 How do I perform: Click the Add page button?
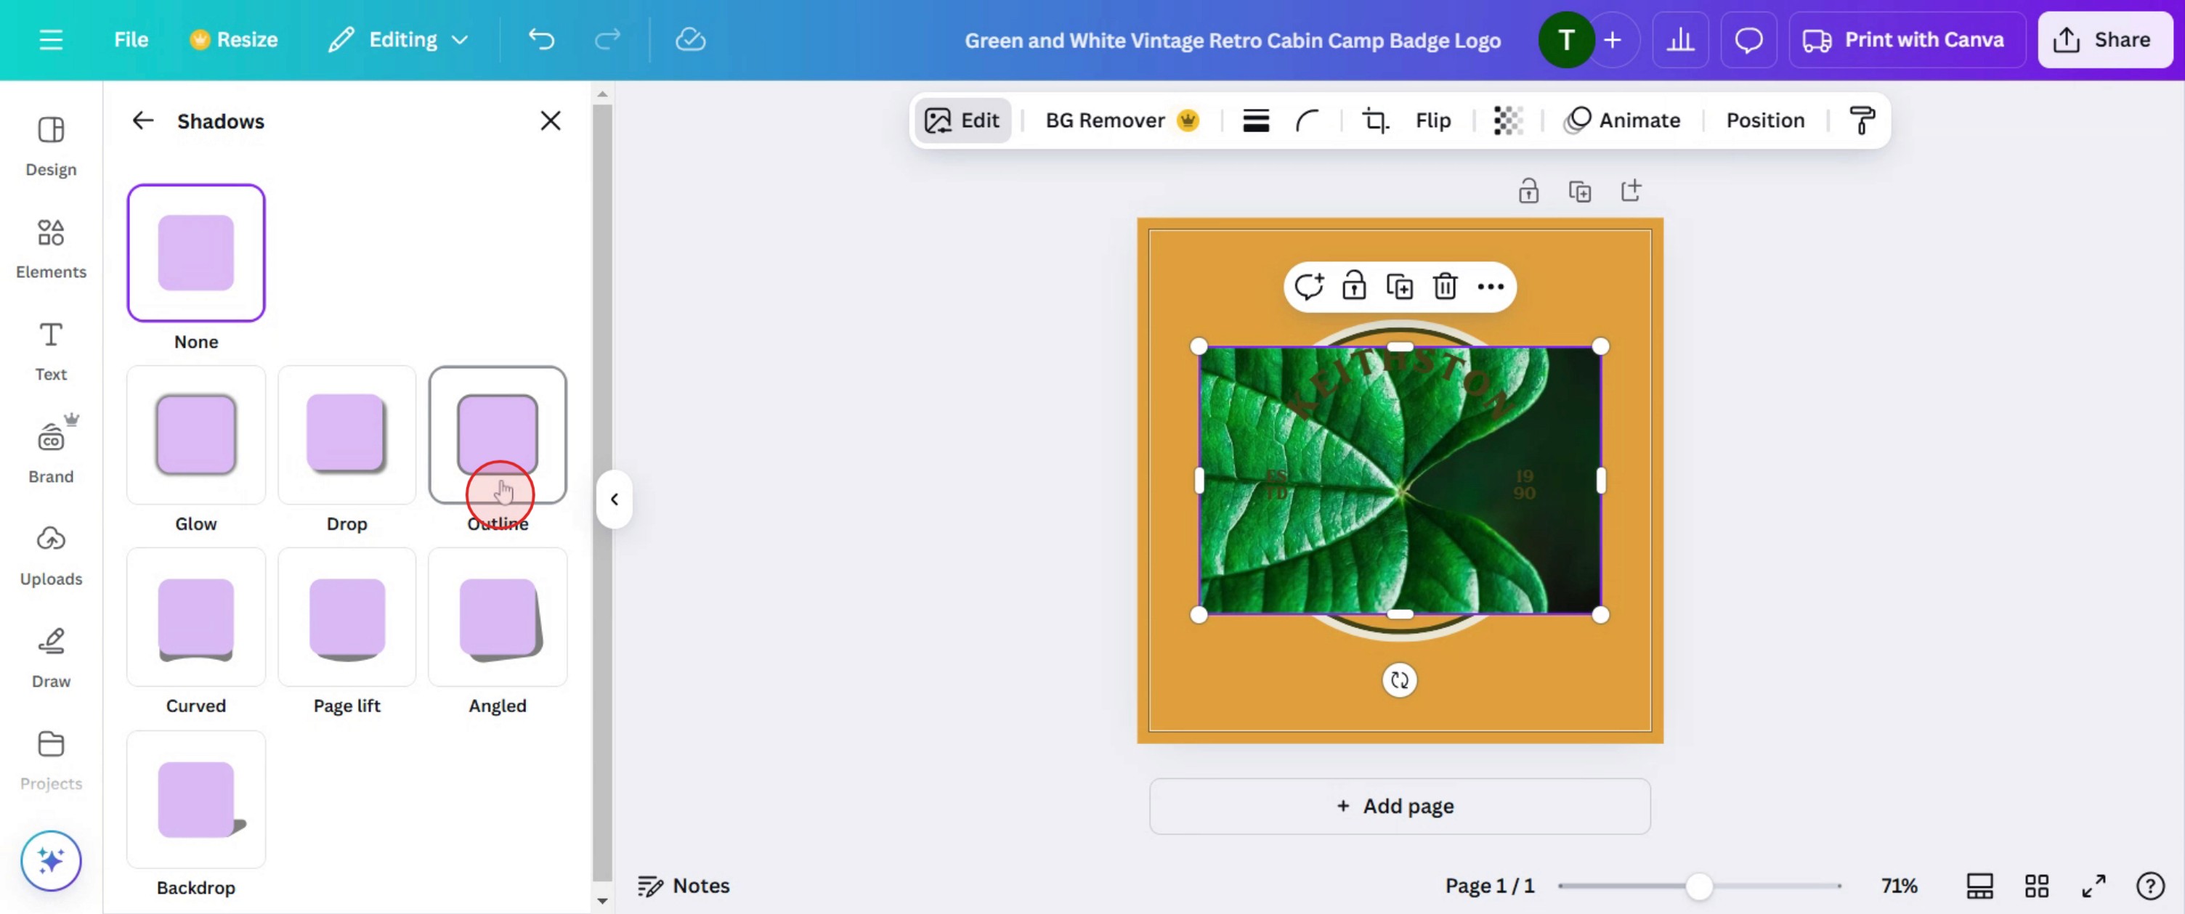tap(1399, 806)
